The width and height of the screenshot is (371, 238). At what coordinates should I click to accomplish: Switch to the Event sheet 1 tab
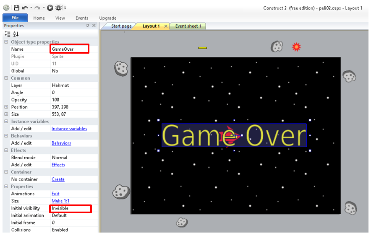click(x=188, y=26)
